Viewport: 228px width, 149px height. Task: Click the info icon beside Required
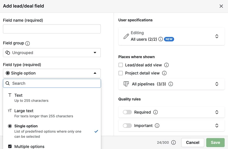click(x=156, y=112)
